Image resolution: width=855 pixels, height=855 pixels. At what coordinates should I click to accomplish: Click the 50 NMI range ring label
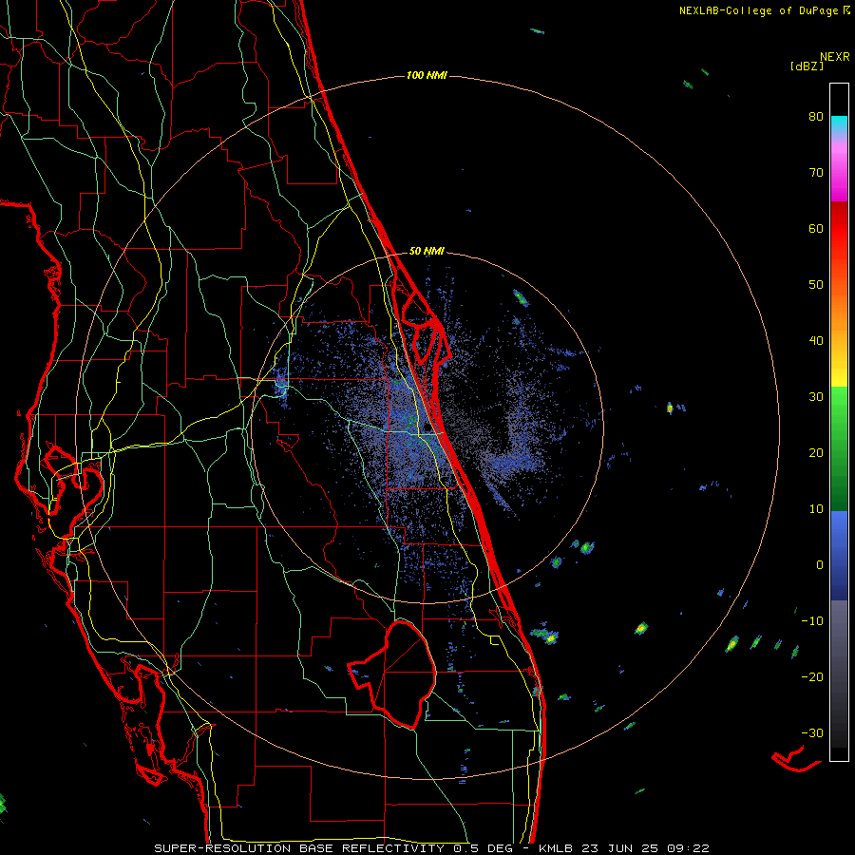tap(427, 251)
